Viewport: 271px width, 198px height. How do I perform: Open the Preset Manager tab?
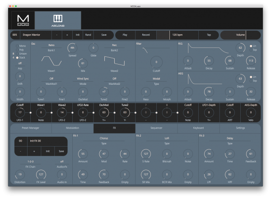31,128
